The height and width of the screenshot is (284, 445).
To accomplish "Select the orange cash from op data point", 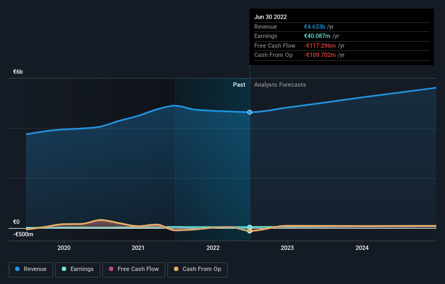I will [249, 231].
